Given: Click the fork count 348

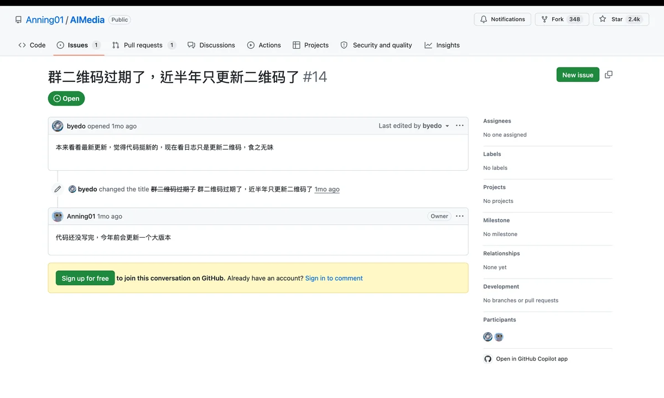Looking at the screenshot, I should tap(575, 19).
